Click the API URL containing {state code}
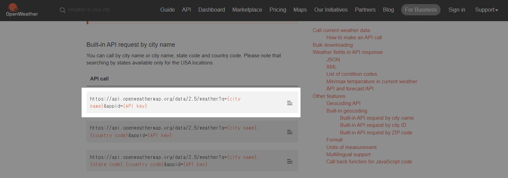The height and width of the screenshot is (178, 508). tap(175, 161)
